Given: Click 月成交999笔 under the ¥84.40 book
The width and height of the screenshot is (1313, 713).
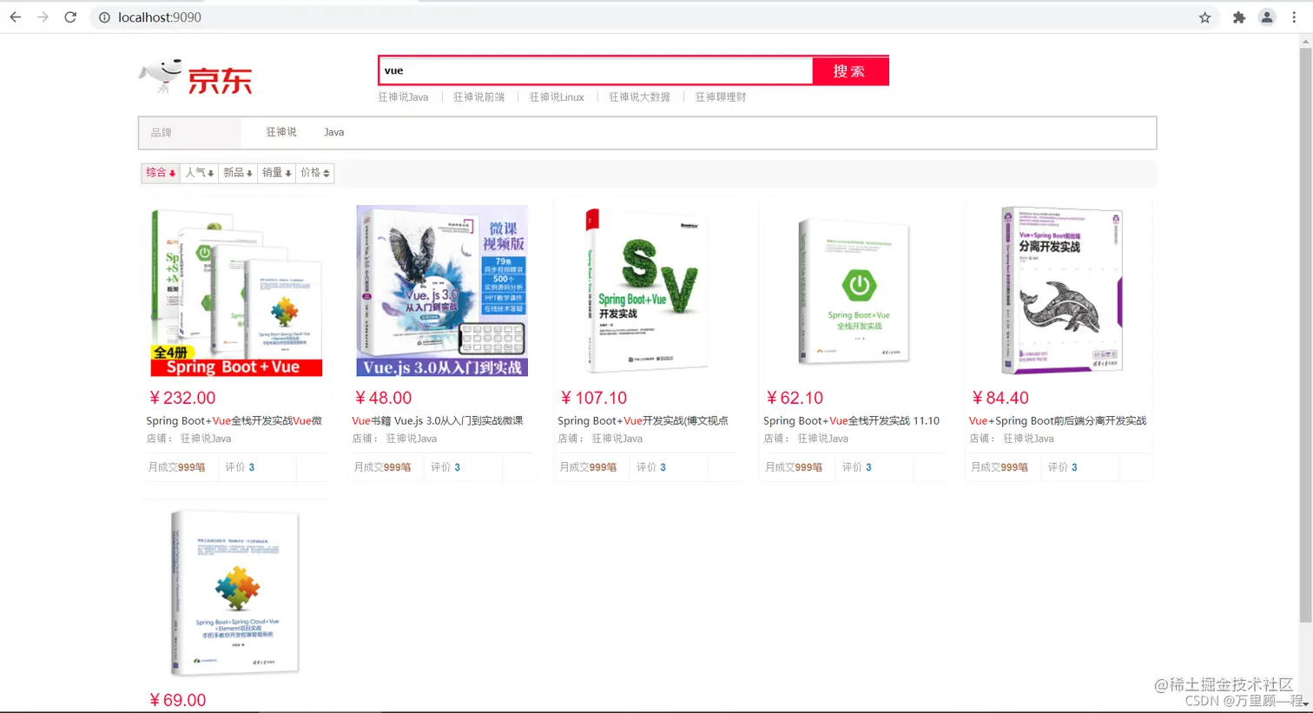Looking at the screenshot, I should [x=1000, y=467].
